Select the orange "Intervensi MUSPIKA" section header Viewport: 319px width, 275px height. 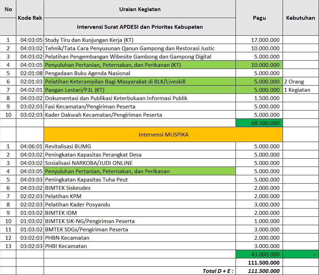click(x=163, y=134)
